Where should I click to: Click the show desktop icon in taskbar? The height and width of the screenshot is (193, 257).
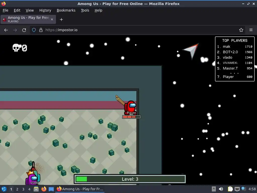[51, 189]
